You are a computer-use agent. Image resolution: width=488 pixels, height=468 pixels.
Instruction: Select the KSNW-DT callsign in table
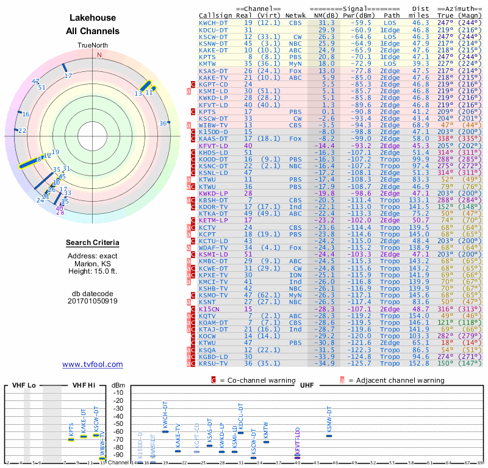point(213,43)
